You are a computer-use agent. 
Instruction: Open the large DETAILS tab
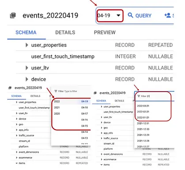(x=65, y=32)
